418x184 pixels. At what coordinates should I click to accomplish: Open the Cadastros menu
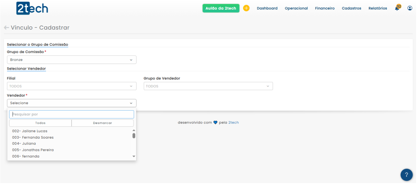(351, 9)
